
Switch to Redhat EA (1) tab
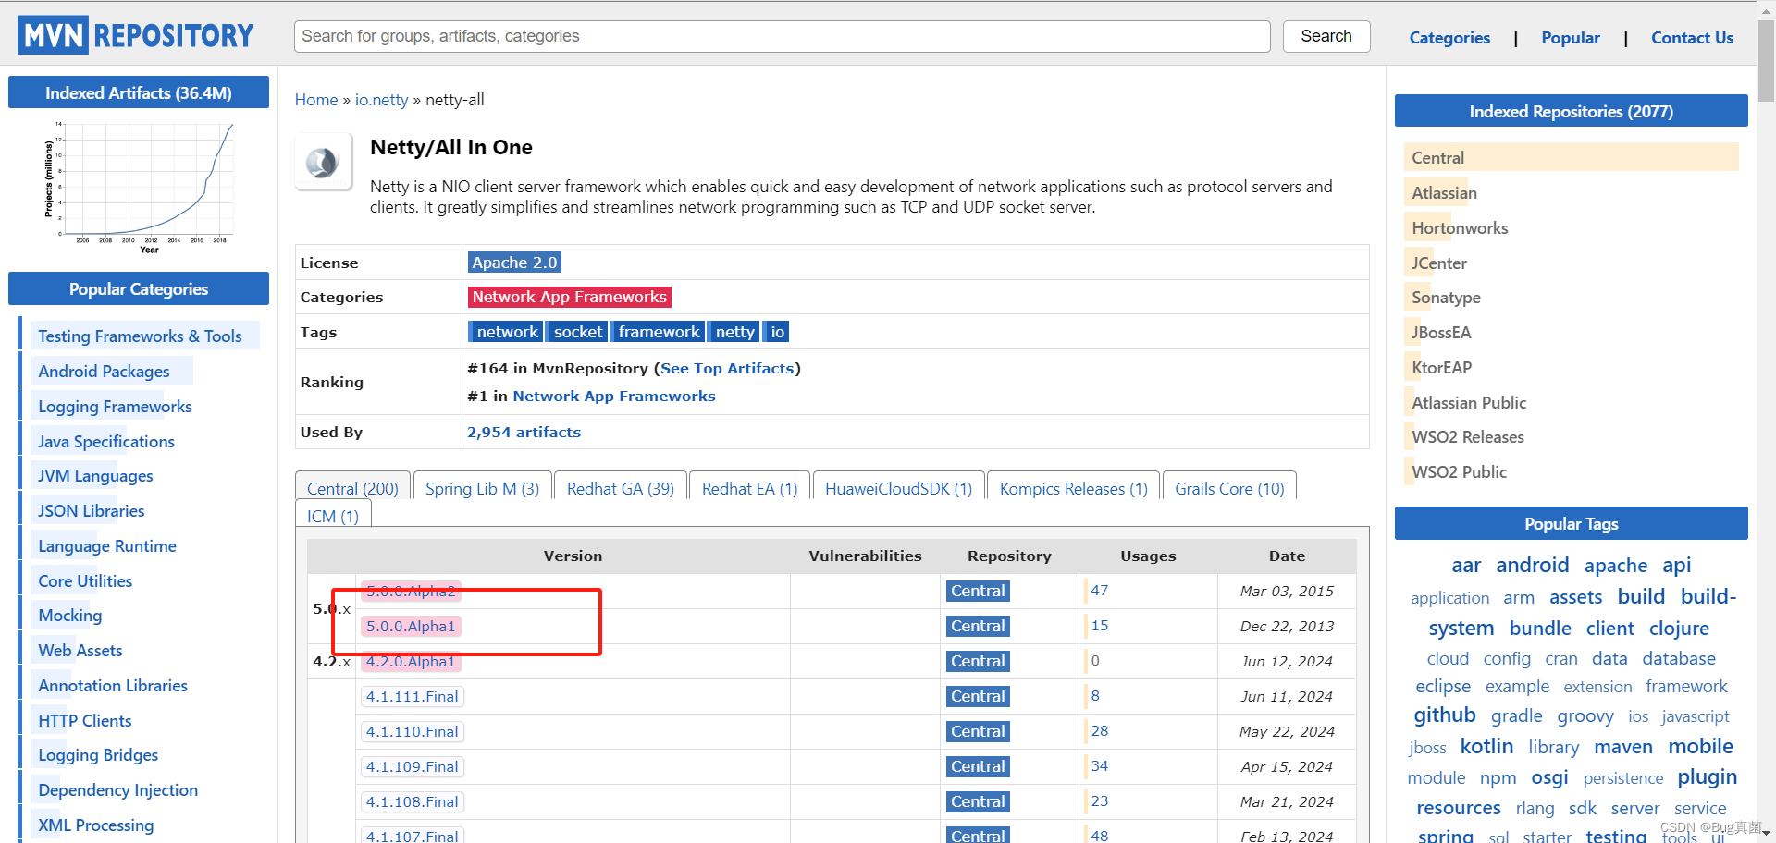click(749, 488)
